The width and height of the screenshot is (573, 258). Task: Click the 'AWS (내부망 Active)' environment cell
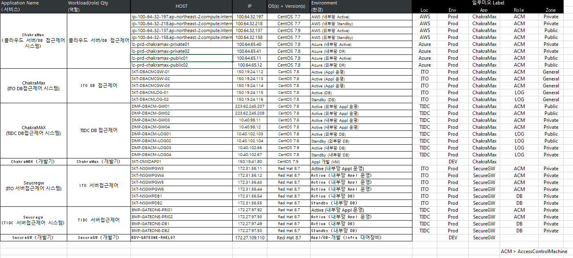pyautogui.click(x=361, y=17)
